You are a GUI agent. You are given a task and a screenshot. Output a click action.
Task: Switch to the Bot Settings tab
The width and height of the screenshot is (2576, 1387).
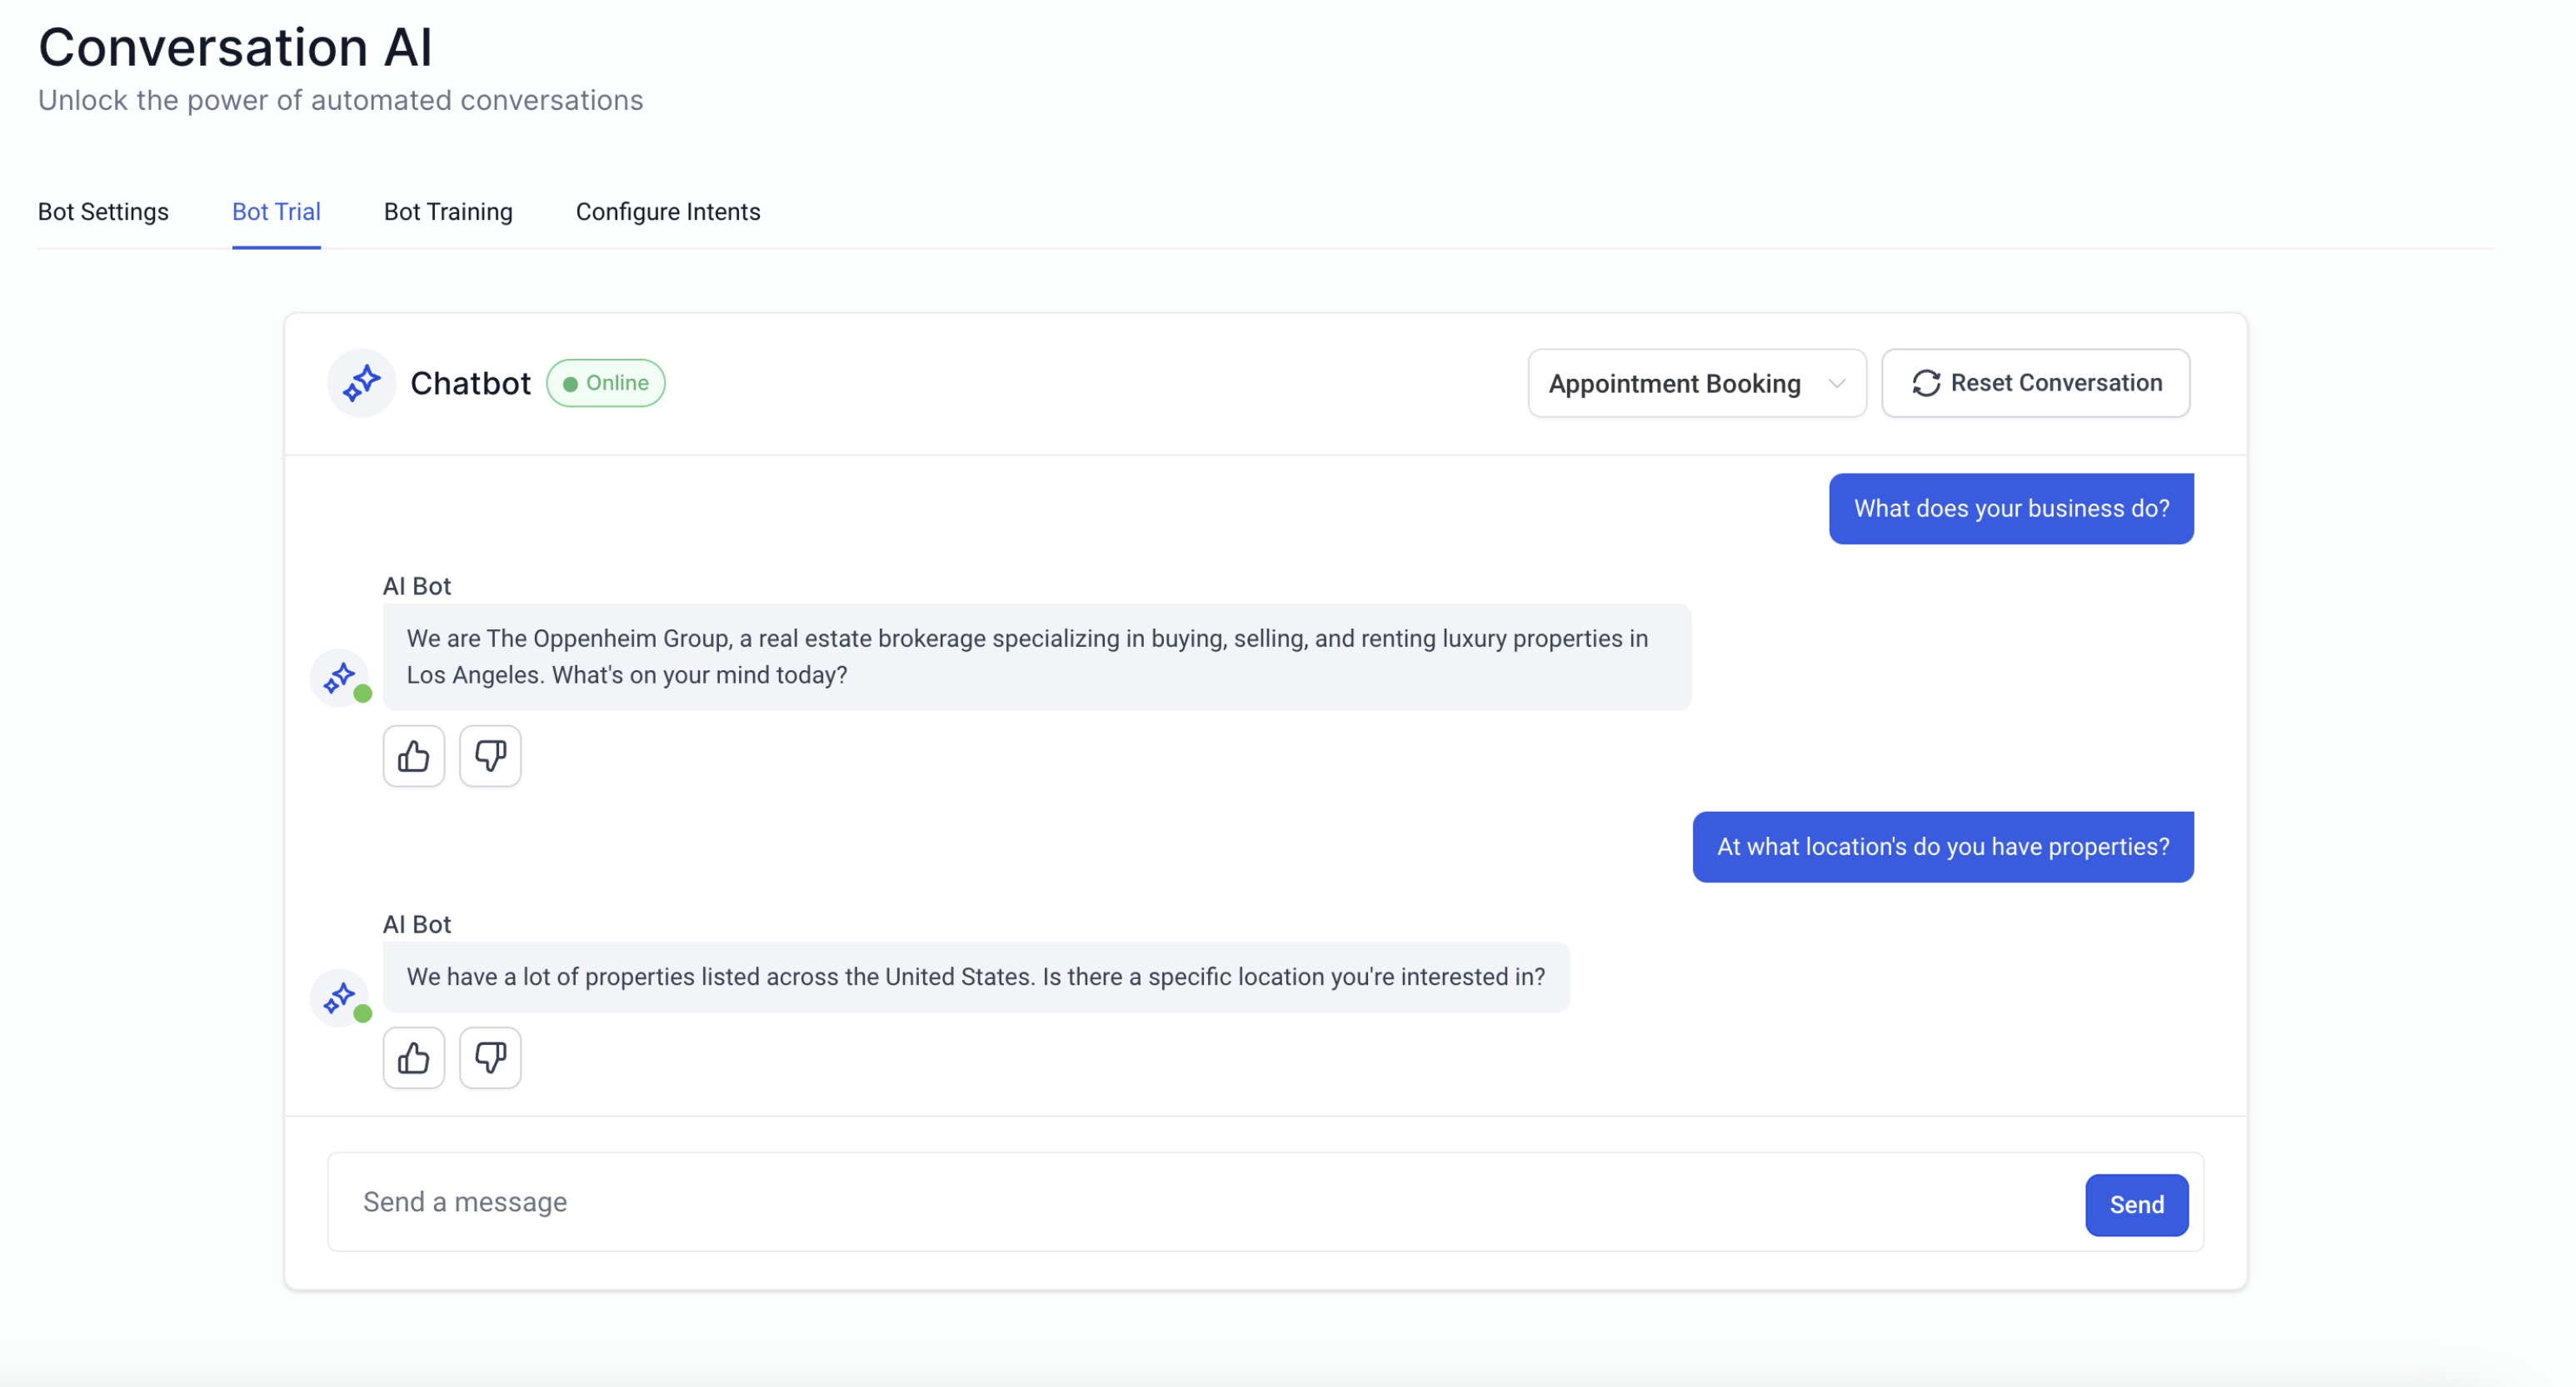coord(103,211)
